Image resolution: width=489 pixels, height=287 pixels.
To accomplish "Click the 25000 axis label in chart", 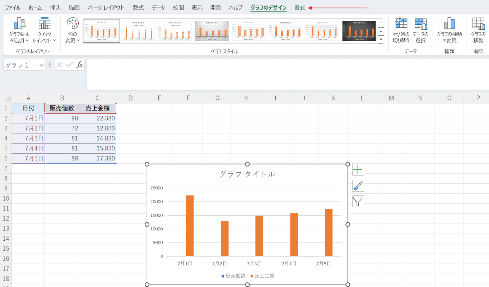I will click(x=156, y=188).
